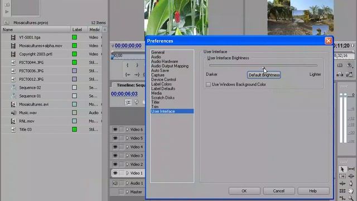
Task: Select General in Preferences list
Action: (158, 52)
